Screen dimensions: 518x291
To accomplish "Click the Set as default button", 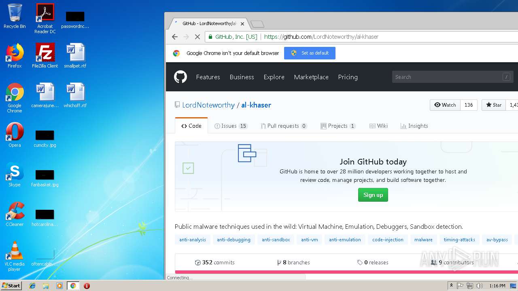I will (310, 53).
